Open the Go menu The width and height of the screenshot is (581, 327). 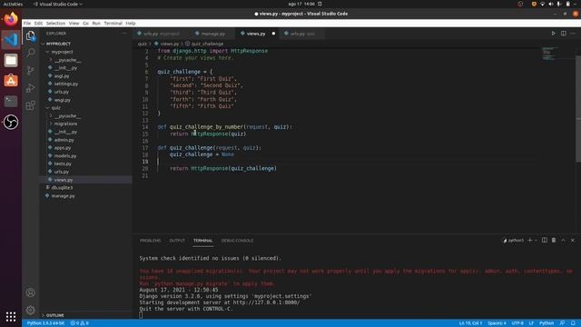pos(85,23)
